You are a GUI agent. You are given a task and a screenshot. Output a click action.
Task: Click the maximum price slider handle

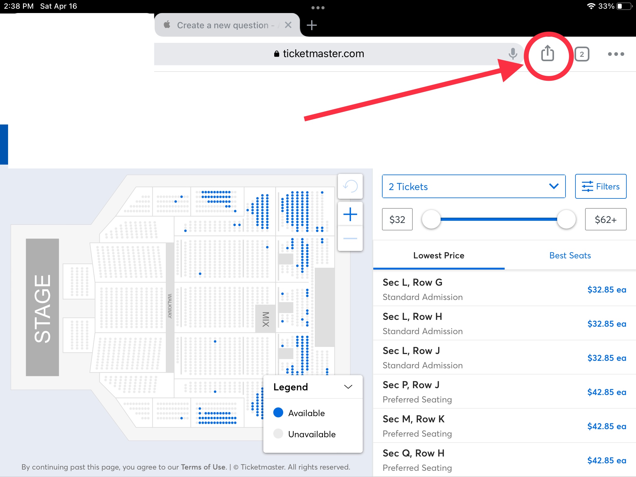(566, 219)
